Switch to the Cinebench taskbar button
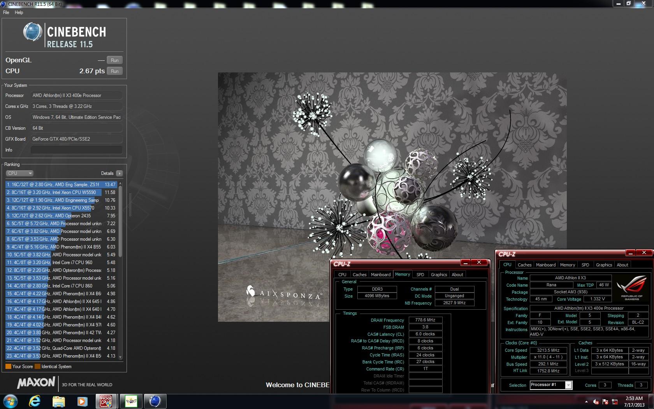 (x=155, y=401)
